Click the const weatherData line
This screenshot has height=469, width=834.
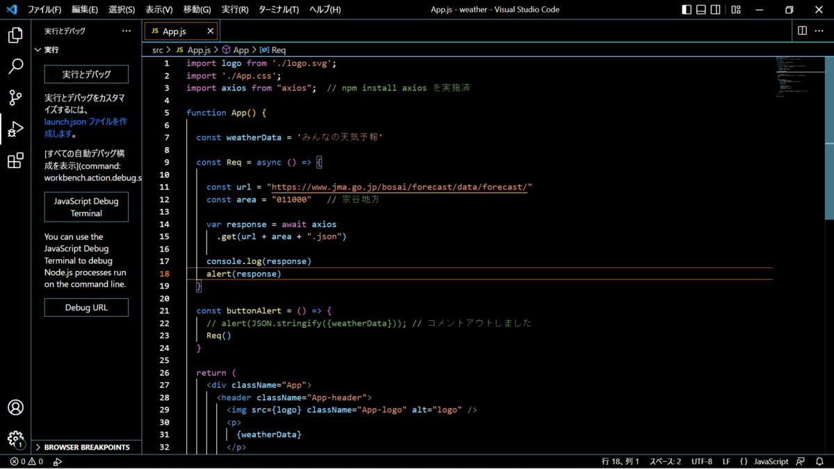[290, 138]
